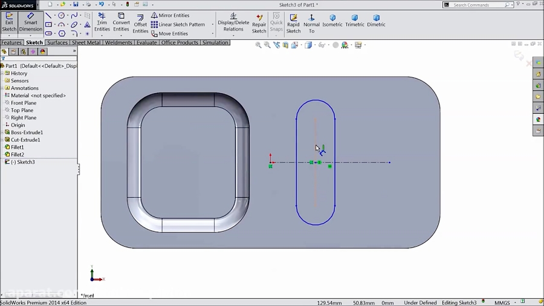Open dropdown under Smart Dimension
This screenshot has height=306, width=544.
(x=31, y=36)
